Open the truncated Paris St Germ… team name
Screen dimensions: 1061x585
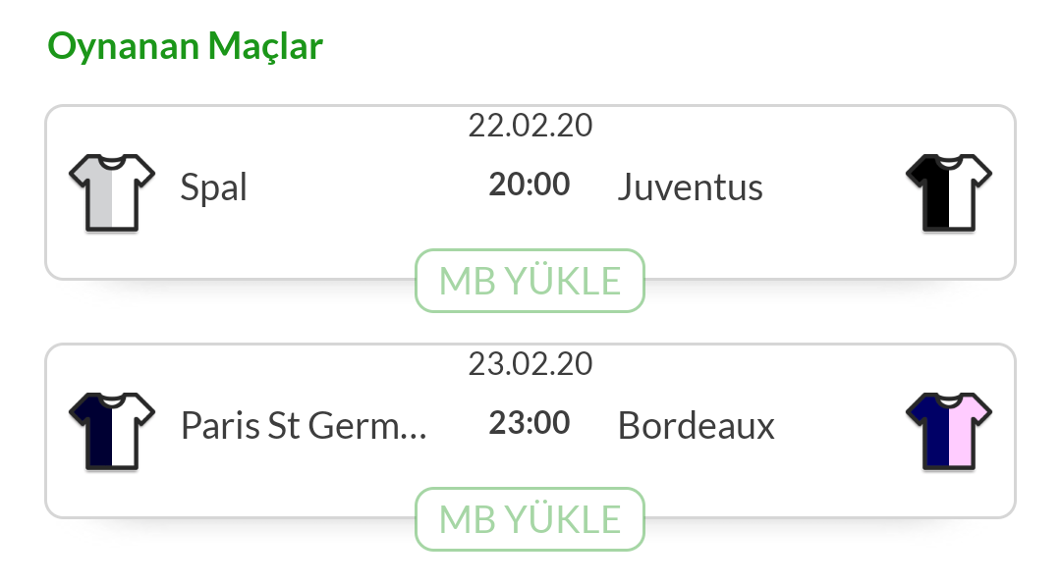(x=304, y=426)
